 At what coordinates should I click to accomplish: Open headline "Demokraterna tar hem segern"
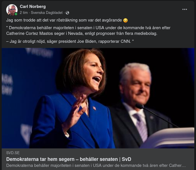pyautogui.click(x=69, y=159)
